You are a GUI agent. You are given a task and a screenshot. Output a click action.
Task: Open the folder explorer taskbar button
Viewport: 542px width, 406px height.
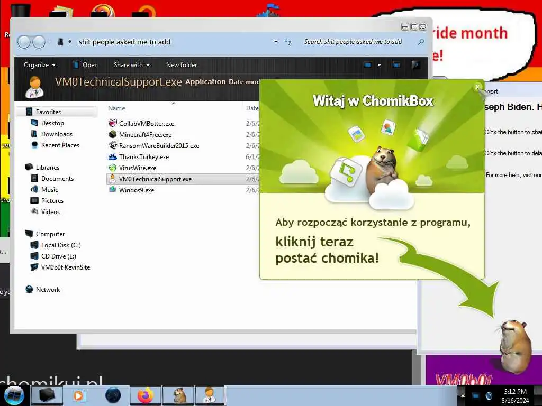click(x=47, y=395)
